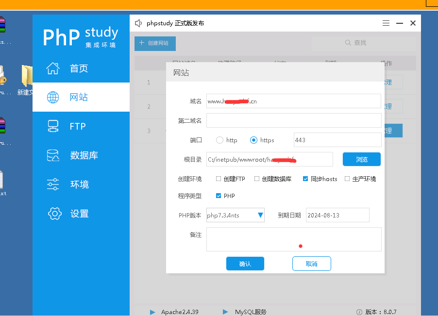Click the 数据库 database icon in sidebar
This screenshot has height=316, width=438.
(53, 155)
